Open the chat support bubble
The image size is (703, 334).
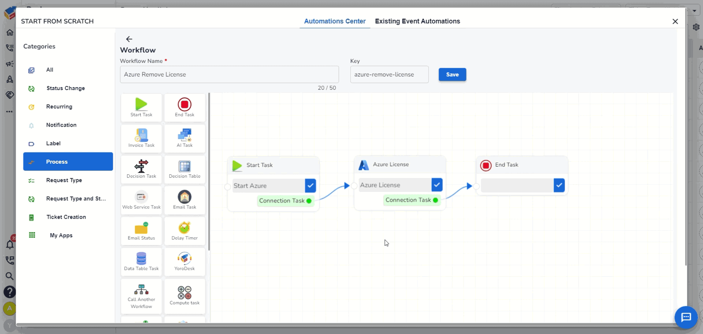(686, 317)
